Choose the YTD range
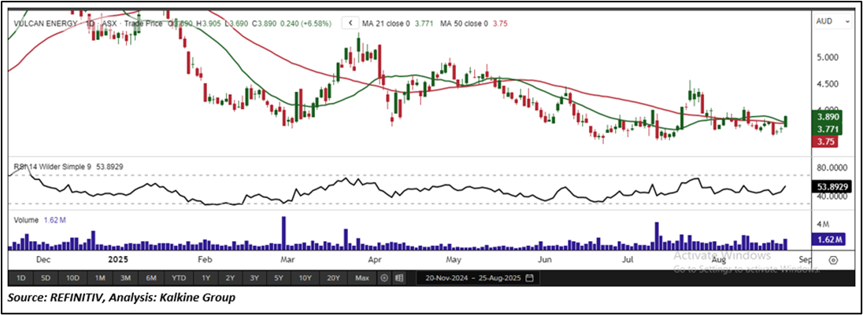Image resolution: width=863 pixels, height=315 pixels. click(178, 277)
